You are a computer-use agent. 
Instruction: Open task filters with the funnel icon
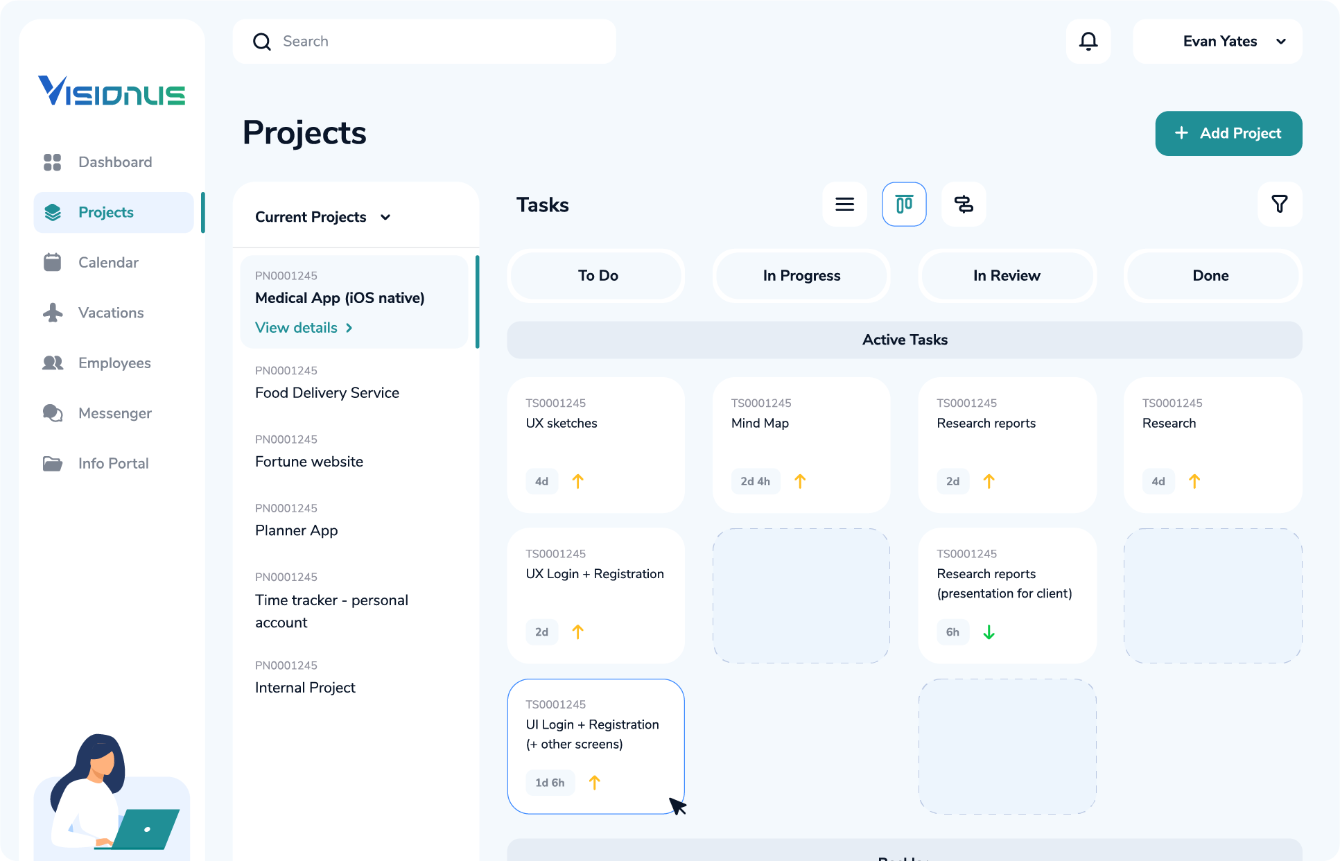(x=1279, y=204)
